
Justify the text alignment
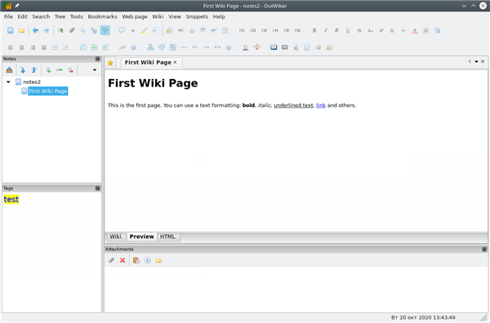(44, 47)
